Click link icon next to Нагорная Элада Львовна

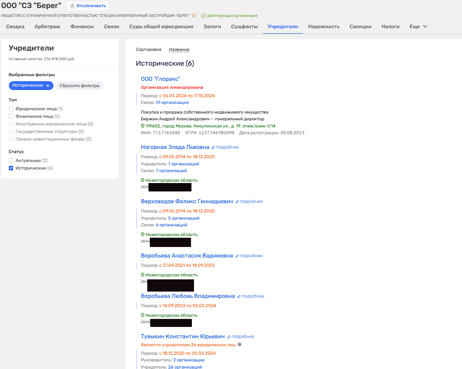click(x=213, y=147)
